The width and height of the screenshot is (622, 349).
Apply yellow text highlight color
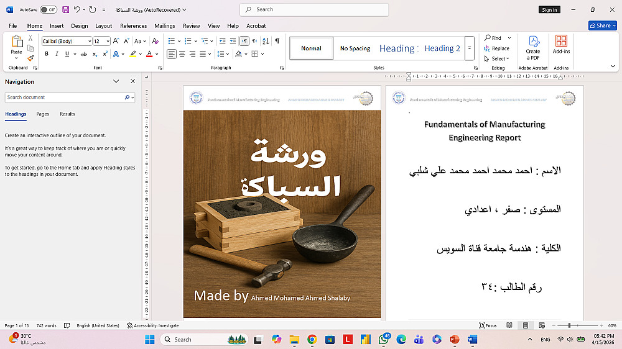point(133,54)
